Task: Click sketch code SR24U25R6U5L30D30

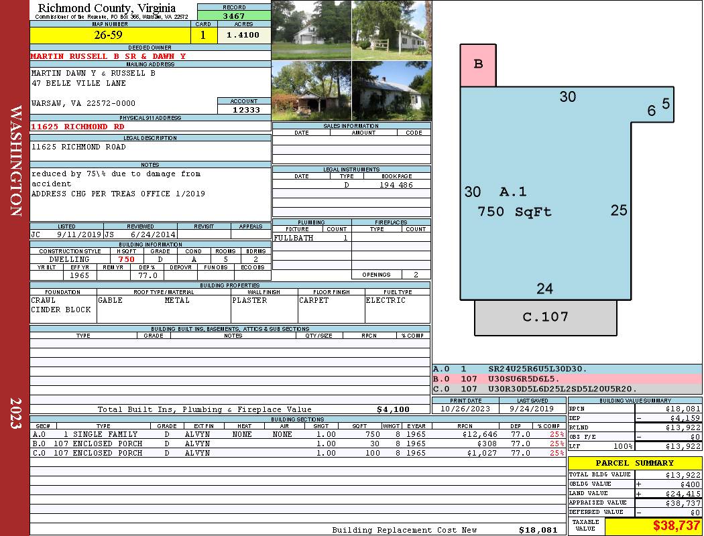Action: (538, 368)
